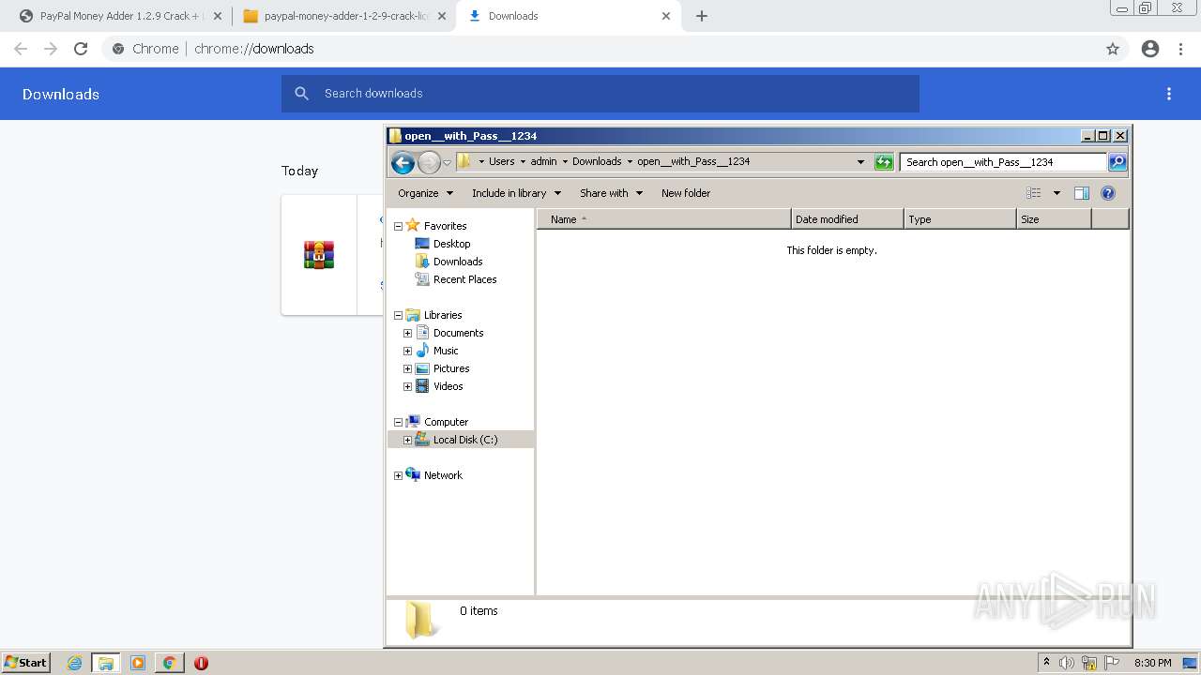Screen dimensions: 1201x675
Task: Sort by the Date modified column
Action: tap(847, 219)
